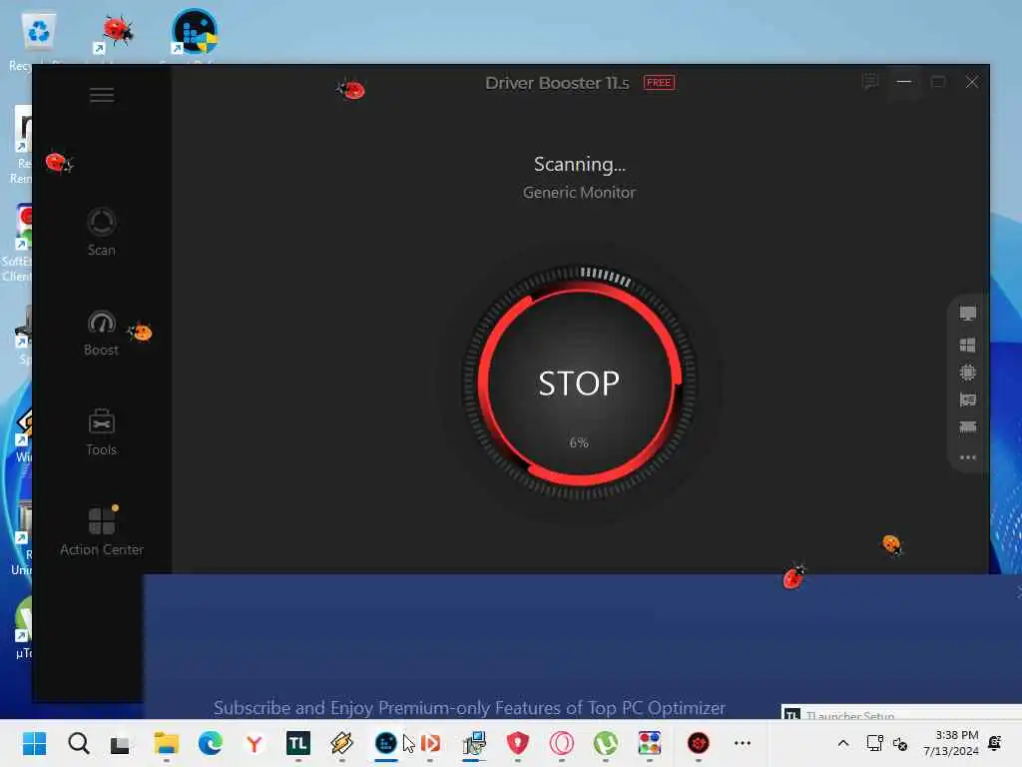
Task: Open the Boost section
Action: [102, 334]
